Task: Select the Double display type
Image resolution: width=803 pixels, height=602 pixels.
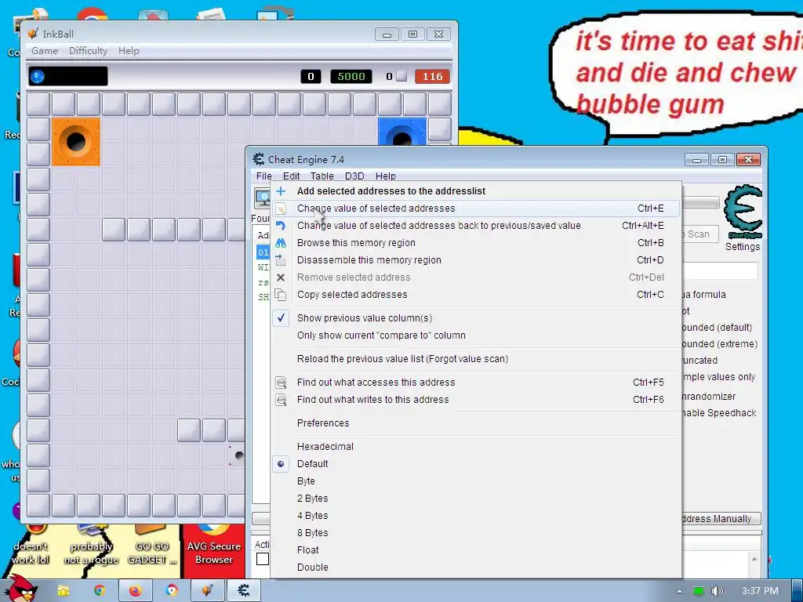Action: 312,568
